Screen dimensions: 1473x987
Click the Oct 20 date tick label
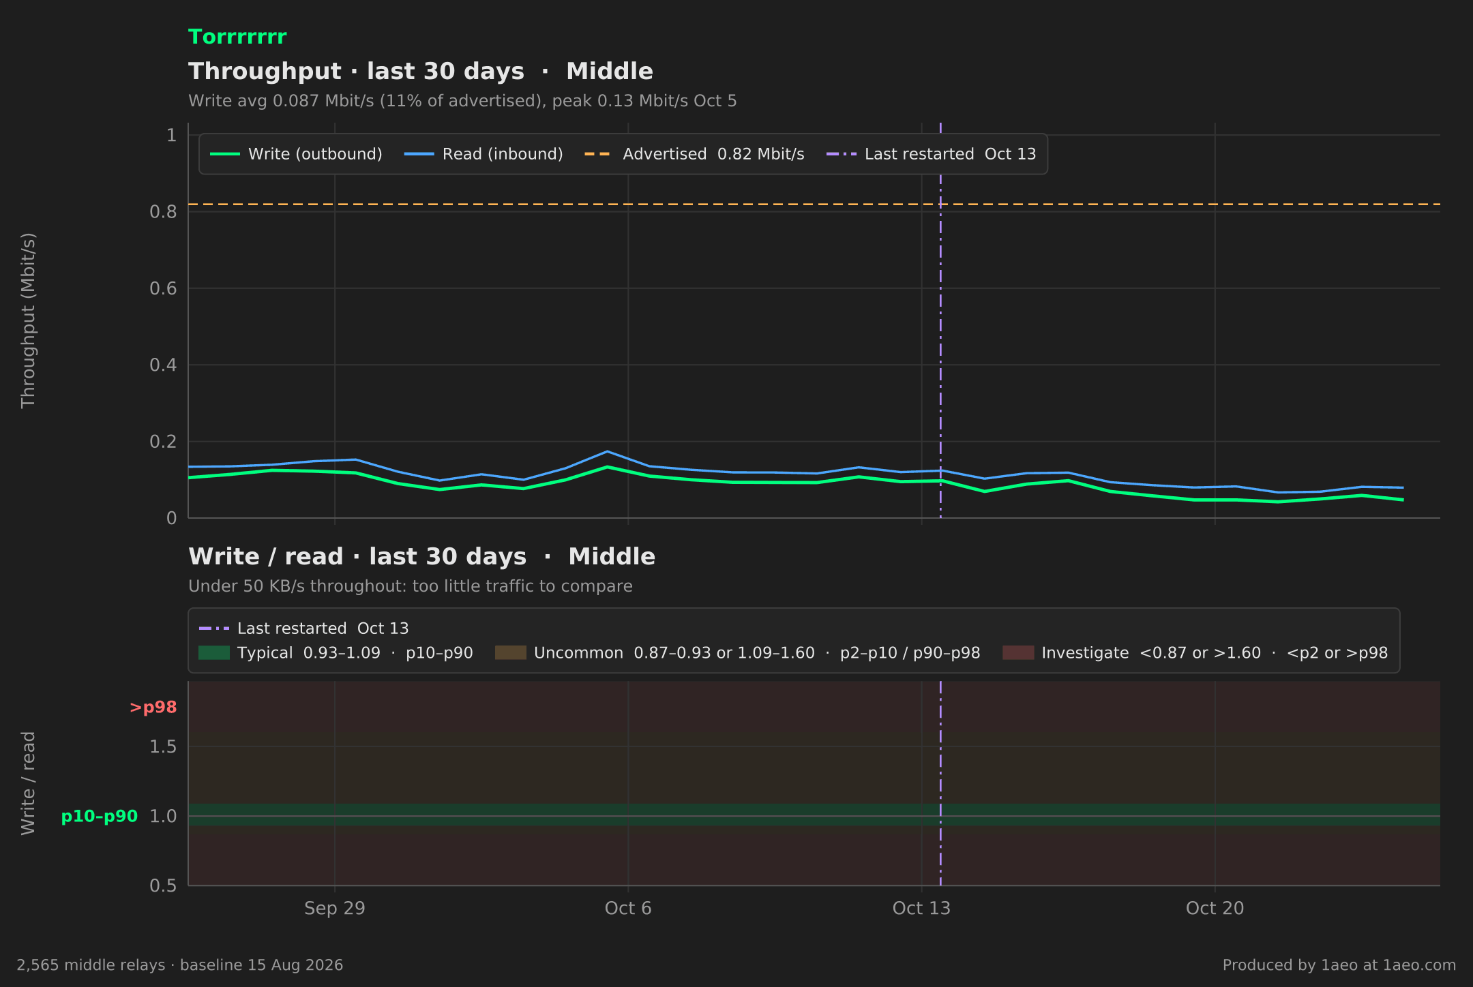click(x=1215, y=909)
